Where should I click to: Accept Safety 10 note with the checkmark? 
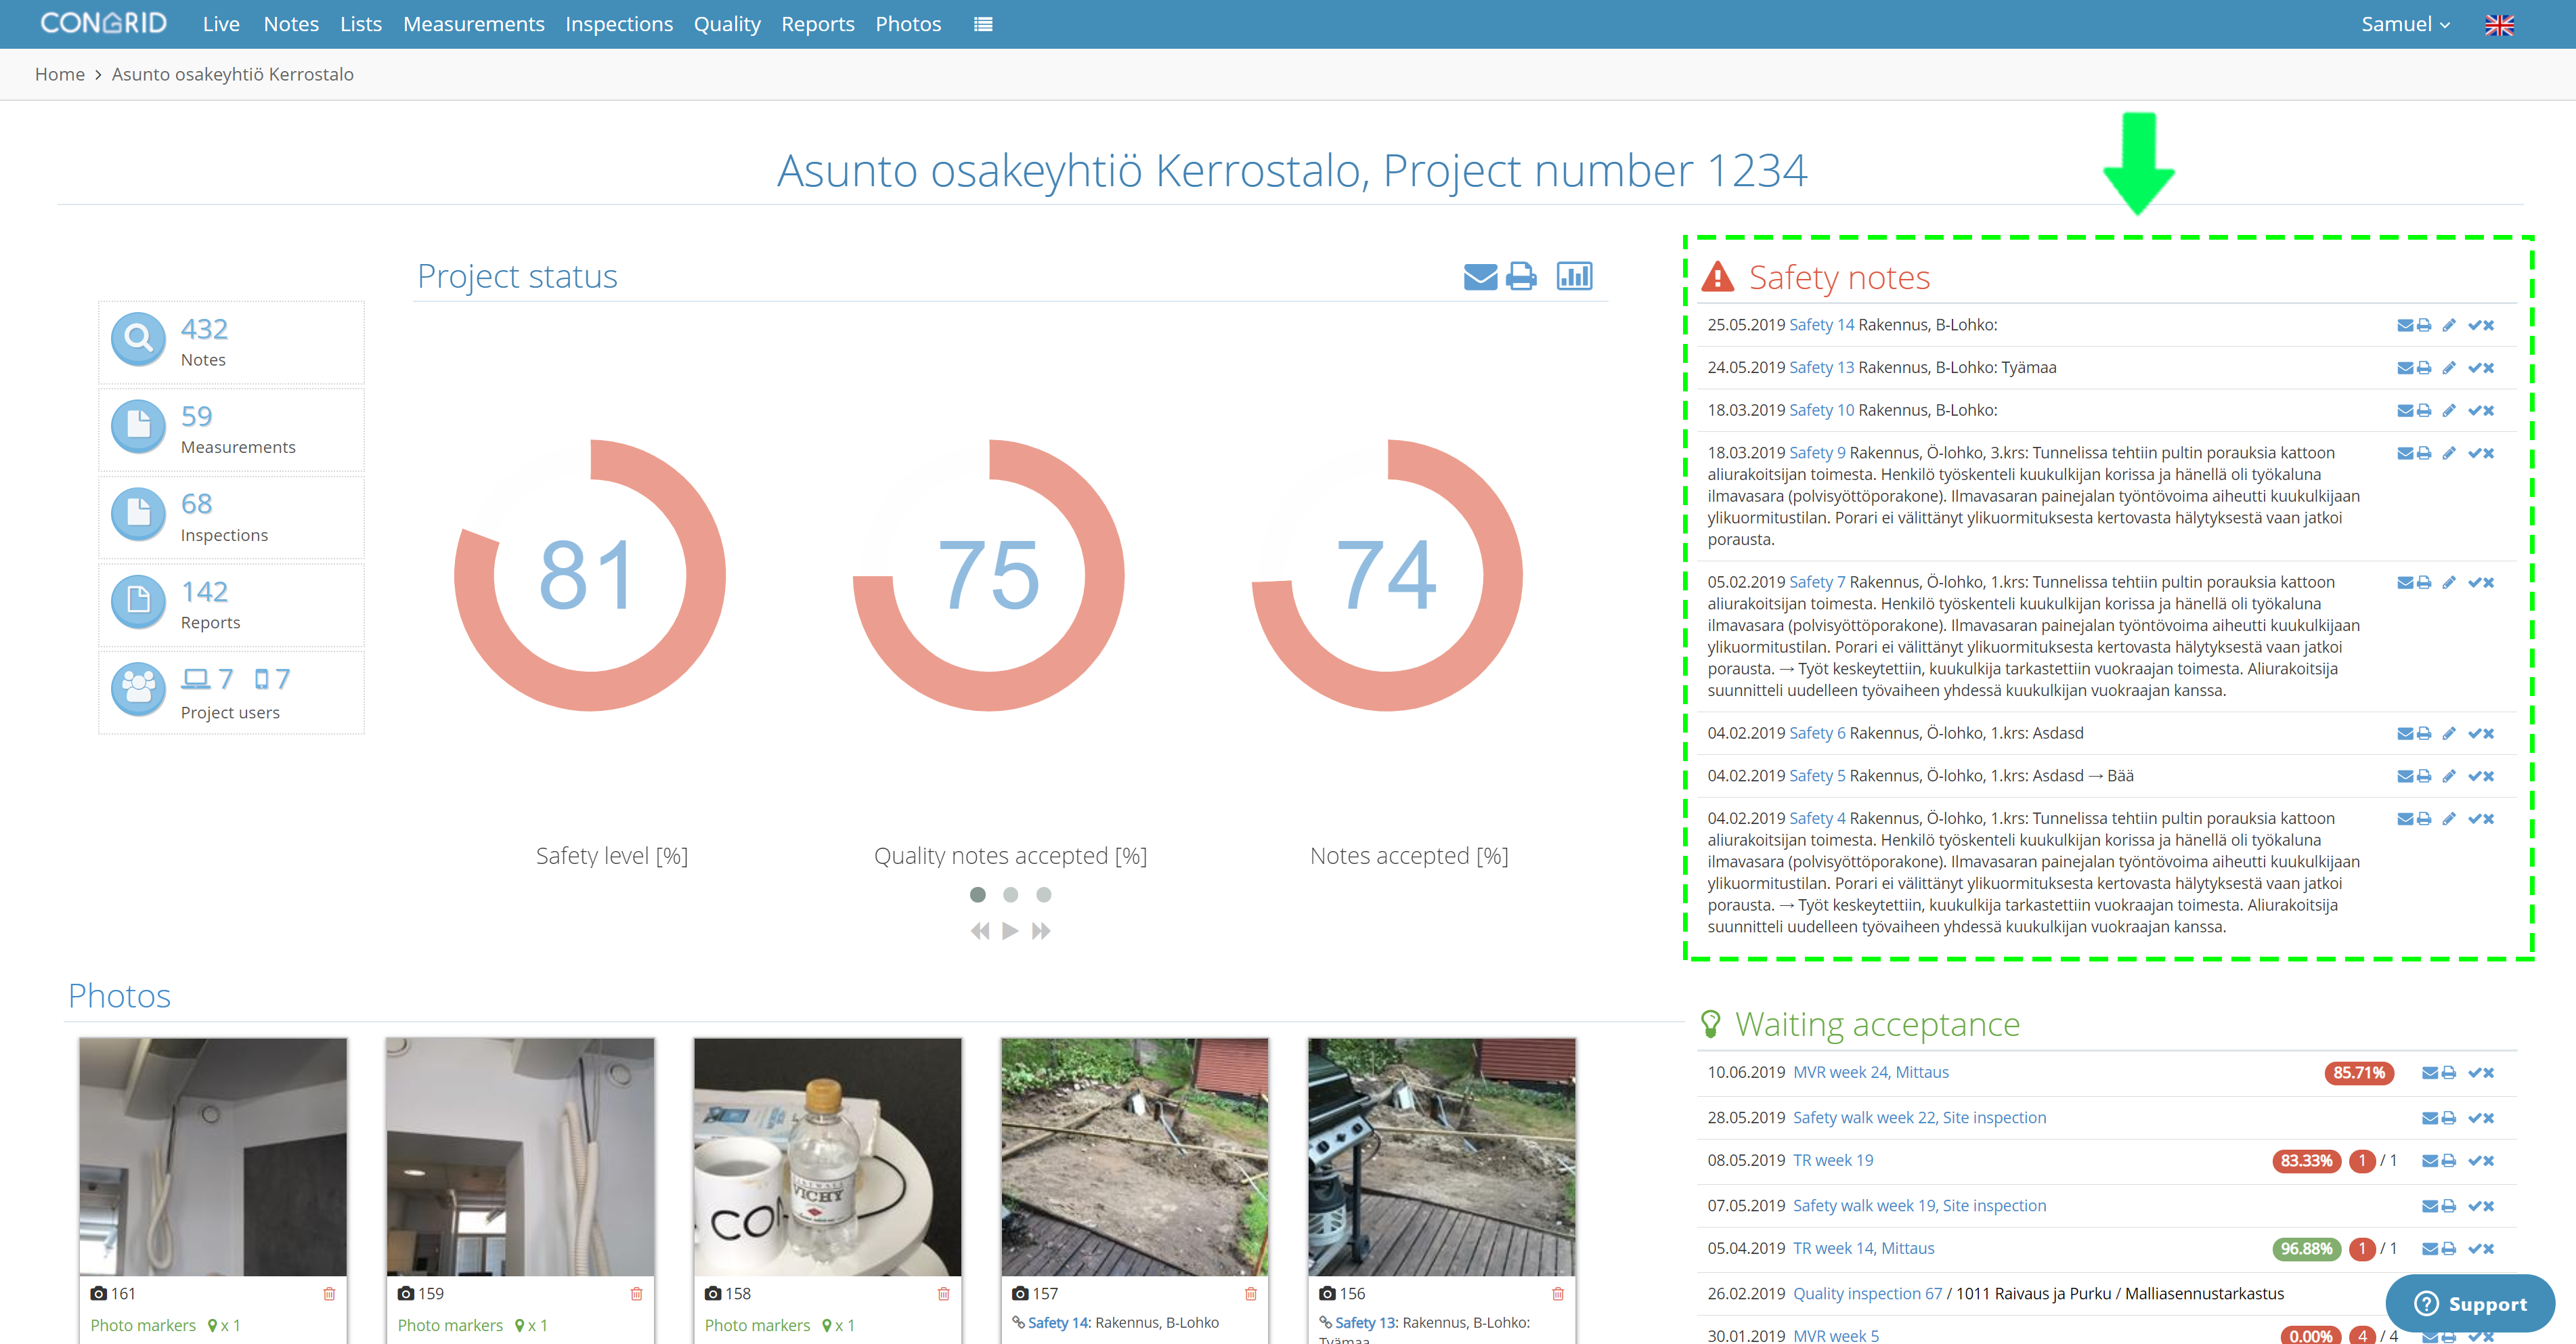click(x=2474, y=411)
